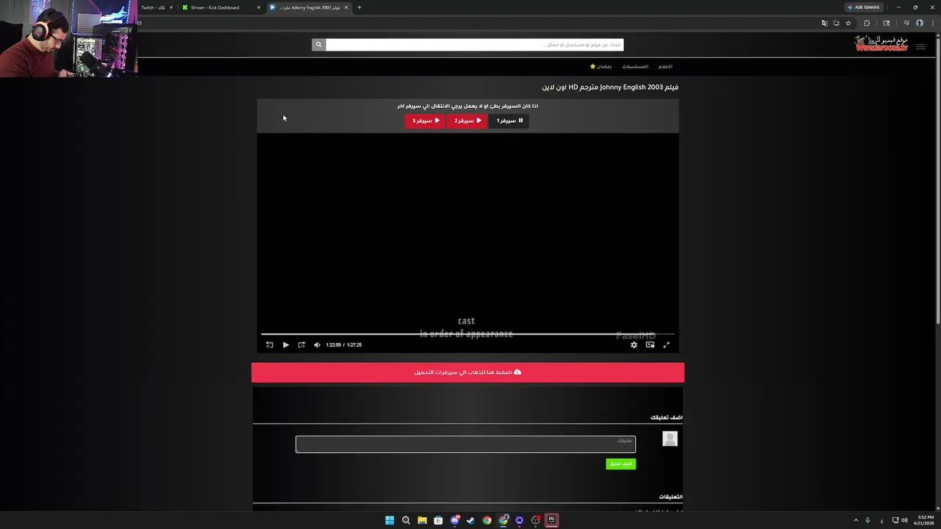The width and height of the screenshot is (941, 529).
Task: Toggle fullscreen on the video player
Action: (667, 345)
